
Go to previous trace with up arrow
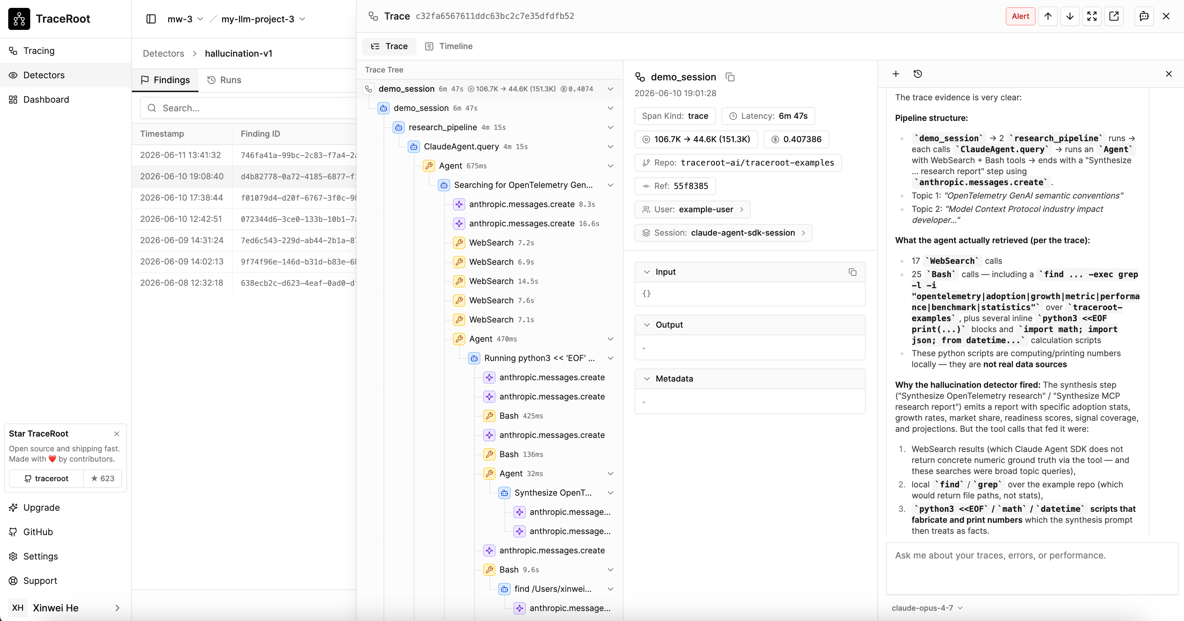click(x=1048, y=16)
